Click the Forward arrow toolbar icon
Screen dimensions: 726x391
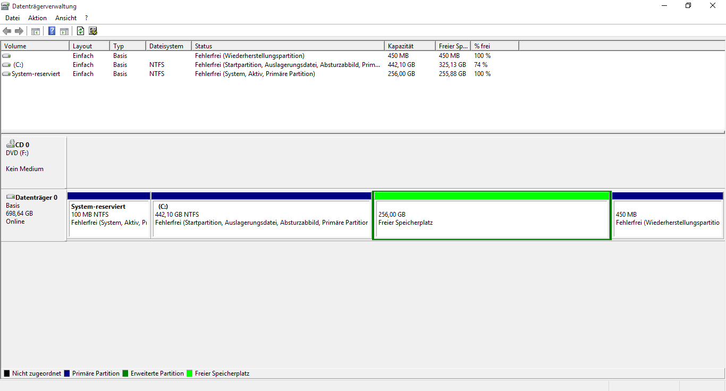tap(19, 31)
